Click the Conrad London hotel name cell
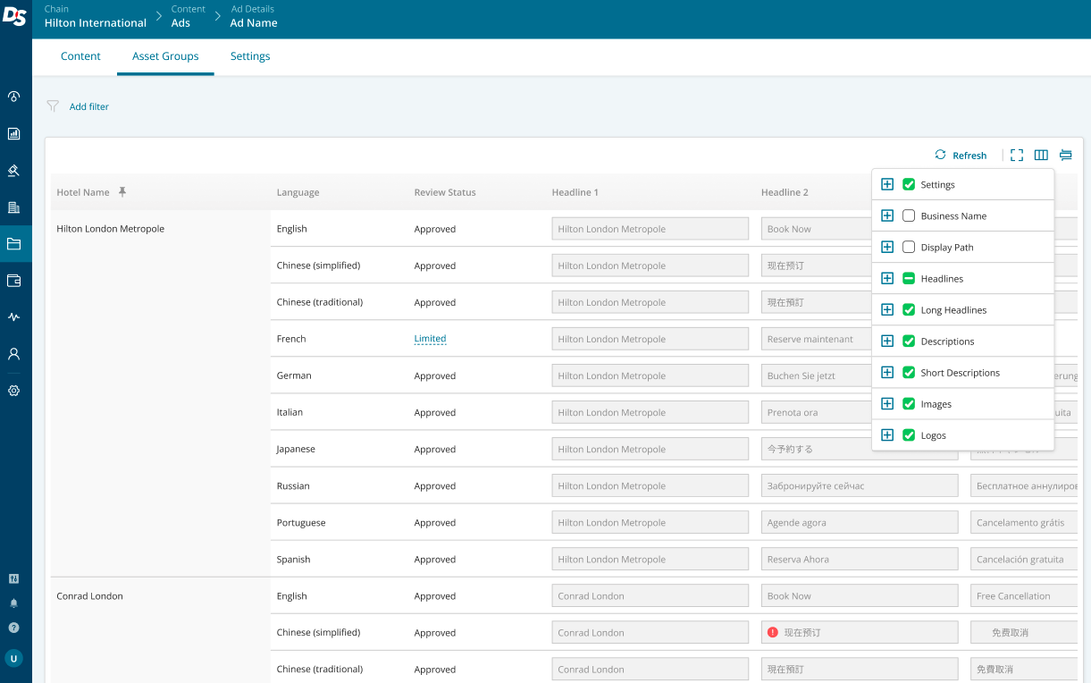Image resolution: width=1091 pixels, height=683 pixels. [89, 596]
